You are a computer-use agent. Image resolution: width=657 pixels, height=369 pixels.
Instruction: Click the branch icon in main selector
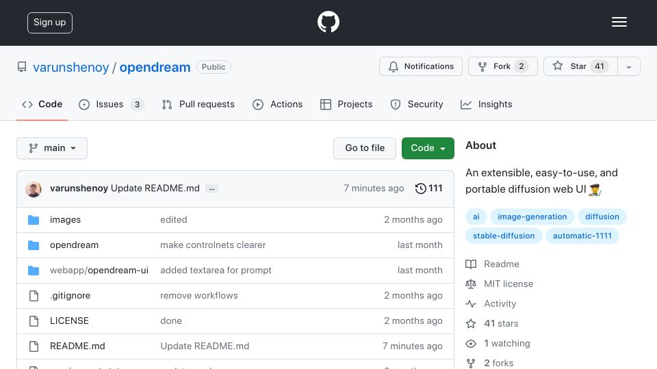coord(34,148)
